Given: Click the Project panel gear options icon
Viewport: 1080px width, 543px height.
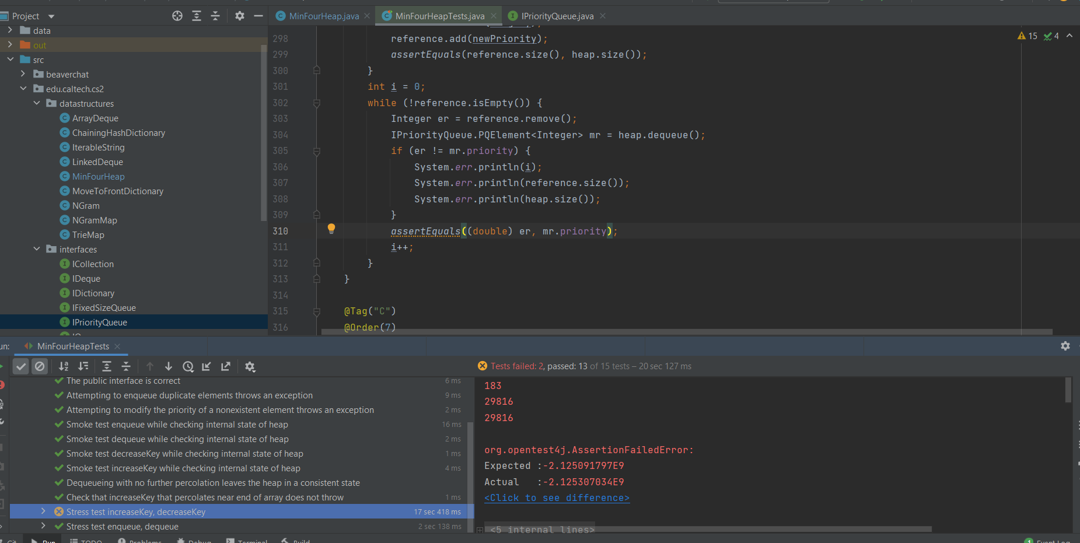Looking at the screenshot, I should (x=240, y=16).
